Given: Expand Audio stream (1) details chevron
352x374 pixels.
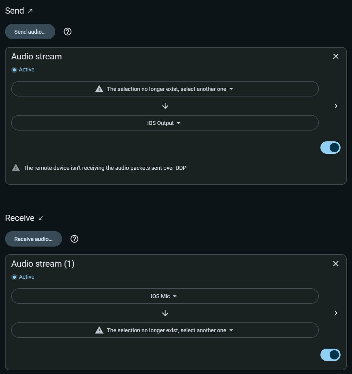Looking at the screenshot, I should tap(336, 313).
